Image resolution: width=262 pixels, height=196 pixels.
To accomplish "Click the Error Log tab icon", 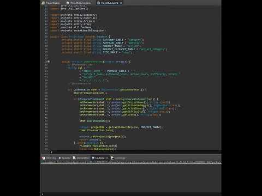I will point(44,158).
